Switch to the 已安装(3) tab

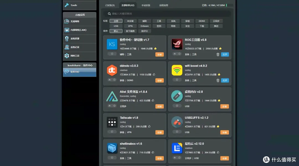point(110,5)
